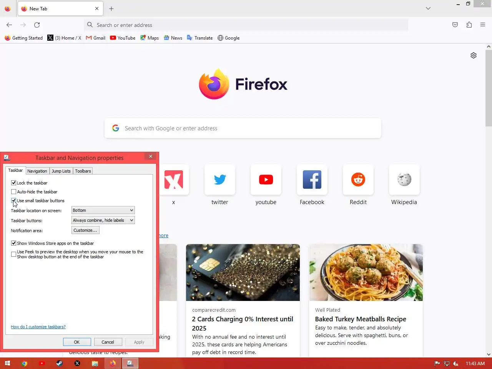Open the spaghetti meatballs article thumbnail

click(x=366, y=273)
